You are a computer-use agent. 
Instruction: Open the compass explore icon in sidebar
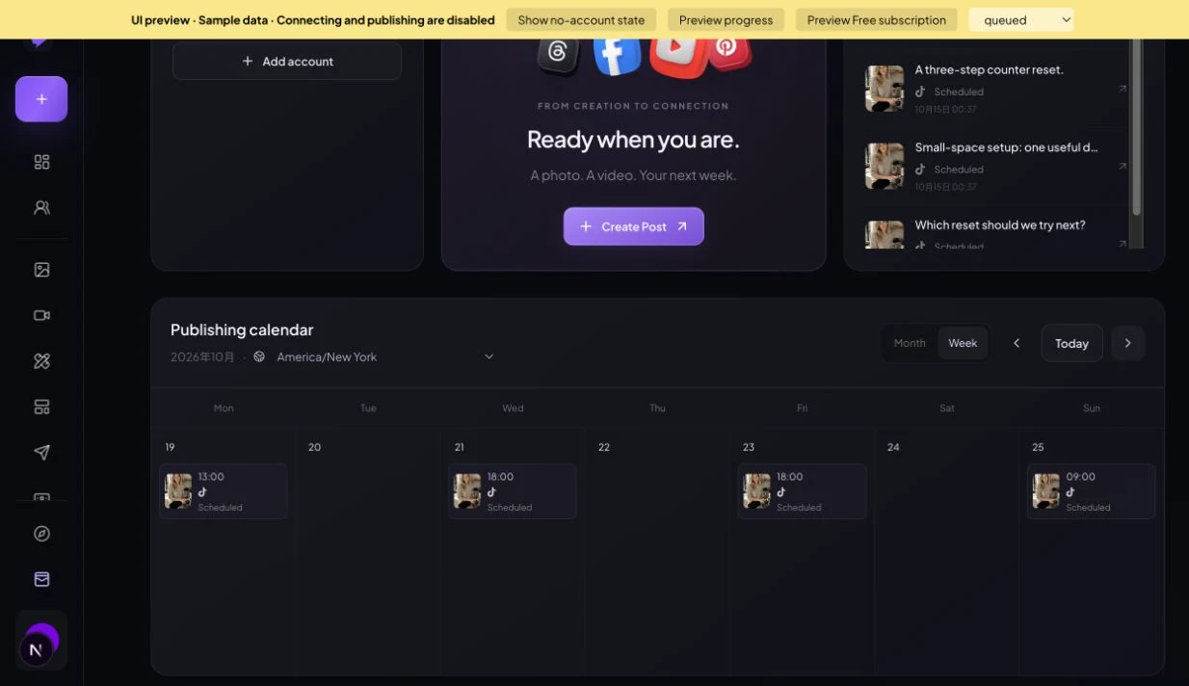click(41, 534)
